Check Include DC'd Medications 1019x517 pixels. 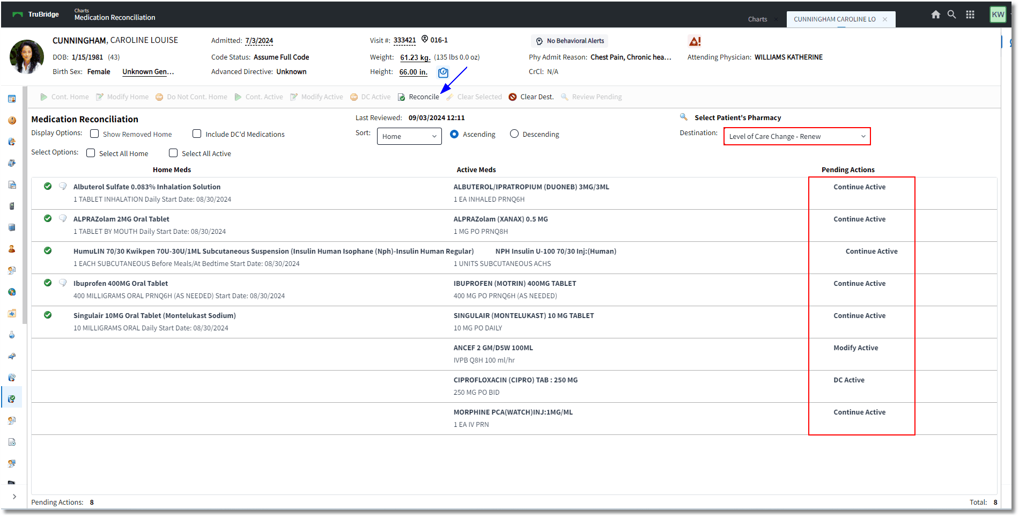197,134
